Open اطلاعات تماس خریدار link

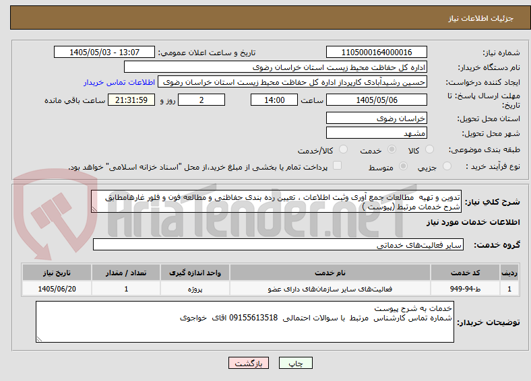click(x=119, y=82)
